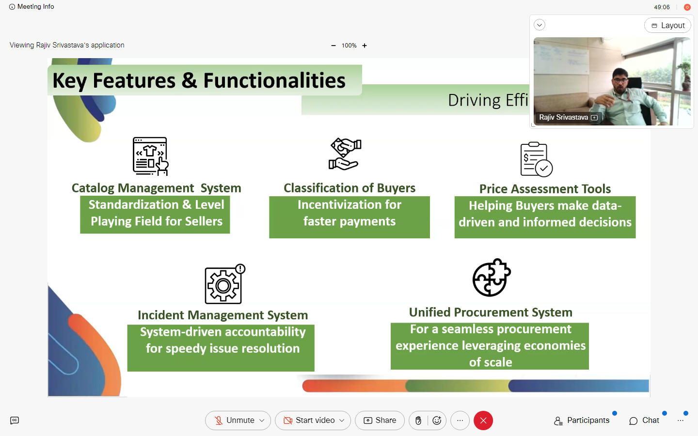Image resolution: width=698 pixels, height=436 pixels.
Task: Click the 'Key Features & Functionalities' slide title
Action: [x=199, y=80]
